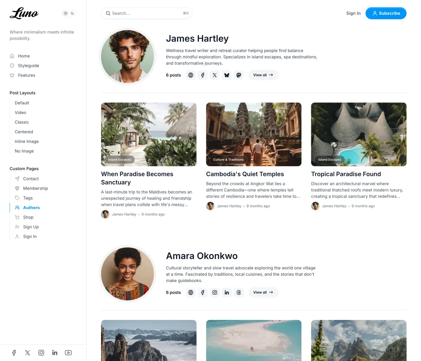Open James Hartley's profile photo

point(128,56)
